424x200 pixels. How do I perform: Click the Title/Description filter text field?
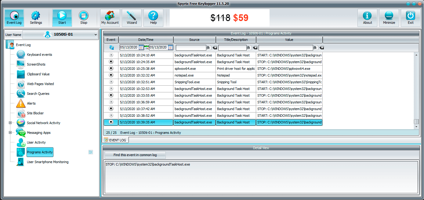click(232, 48)
